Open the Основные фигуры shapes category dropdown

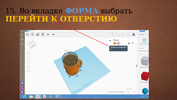pyautogui.click(x=143, y=50)
